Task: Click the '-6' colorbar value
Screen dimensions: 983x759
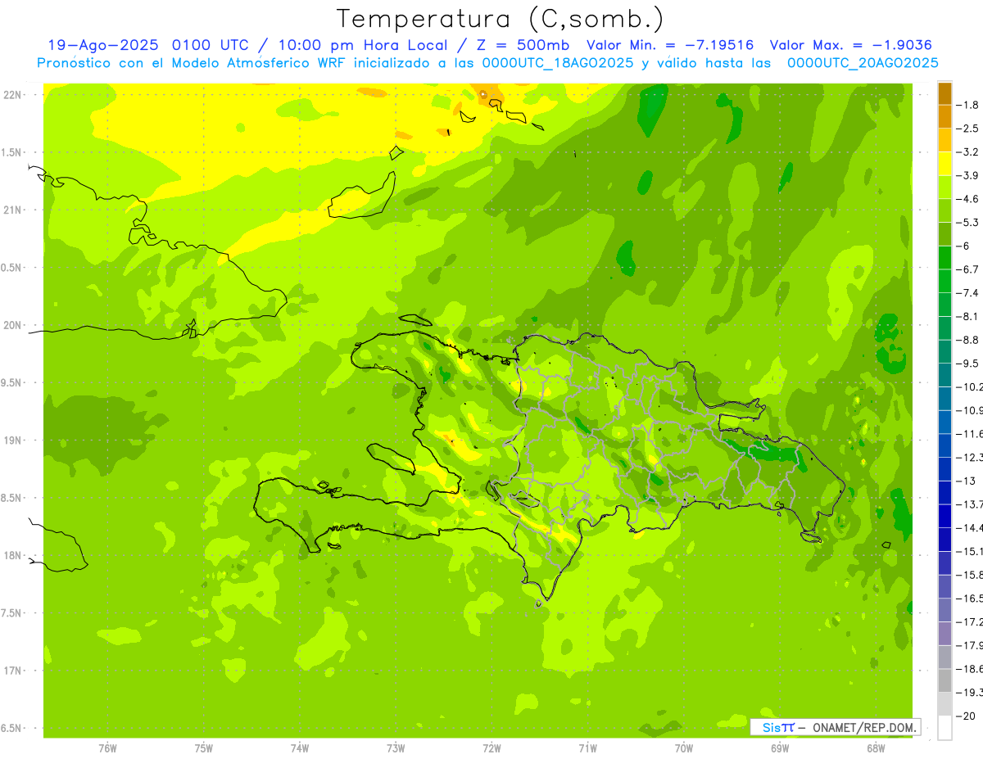Action: coord(964,246)
